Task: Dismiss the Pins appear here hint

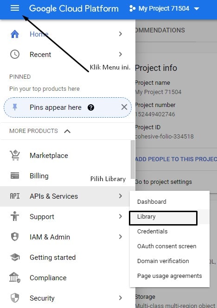Action: (124, 107)
